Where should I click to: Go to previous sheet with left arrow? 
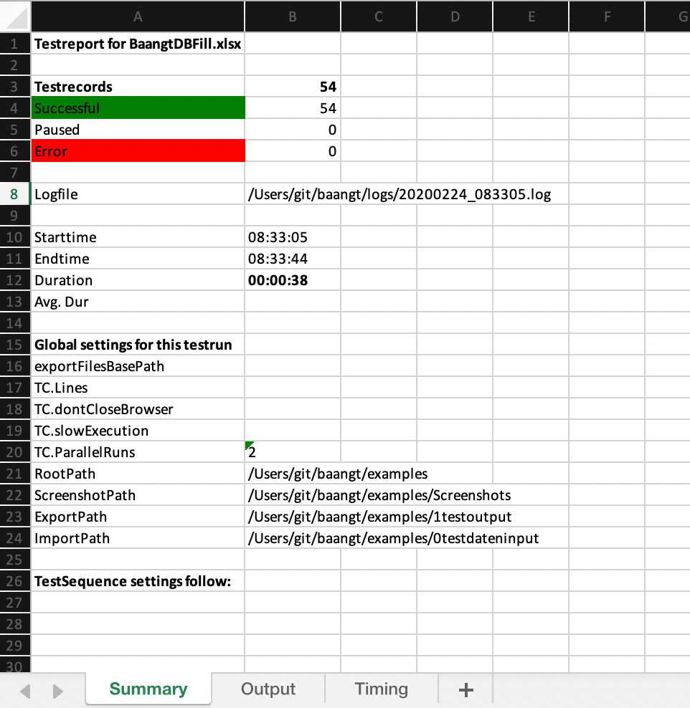click(25, 690)
